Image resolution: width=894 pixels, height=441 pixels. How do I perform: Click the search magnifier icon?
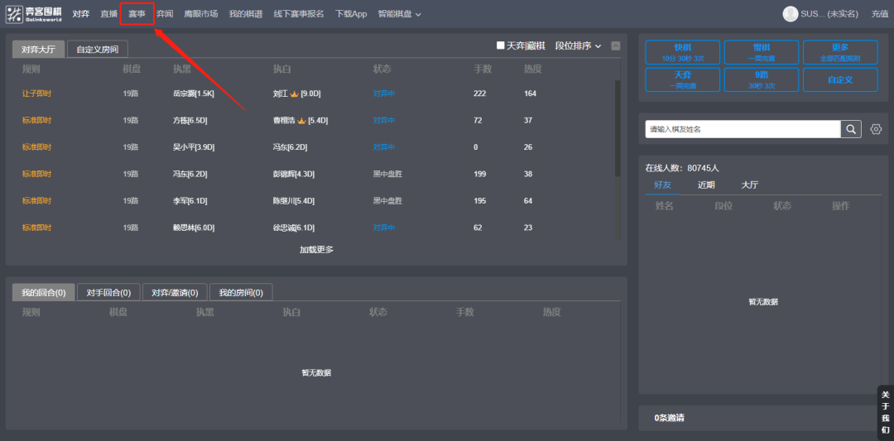(x=850, y=129)
